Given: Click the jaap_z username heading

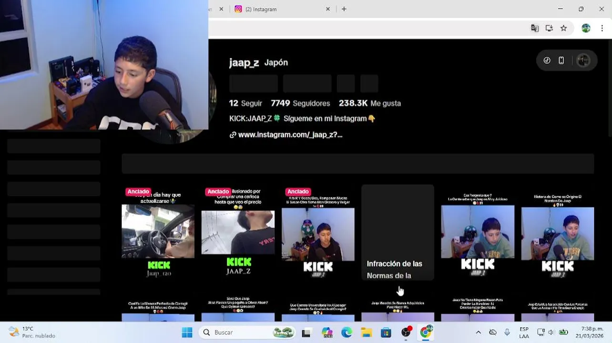Looking at the screenshot, I should point(244,62).
